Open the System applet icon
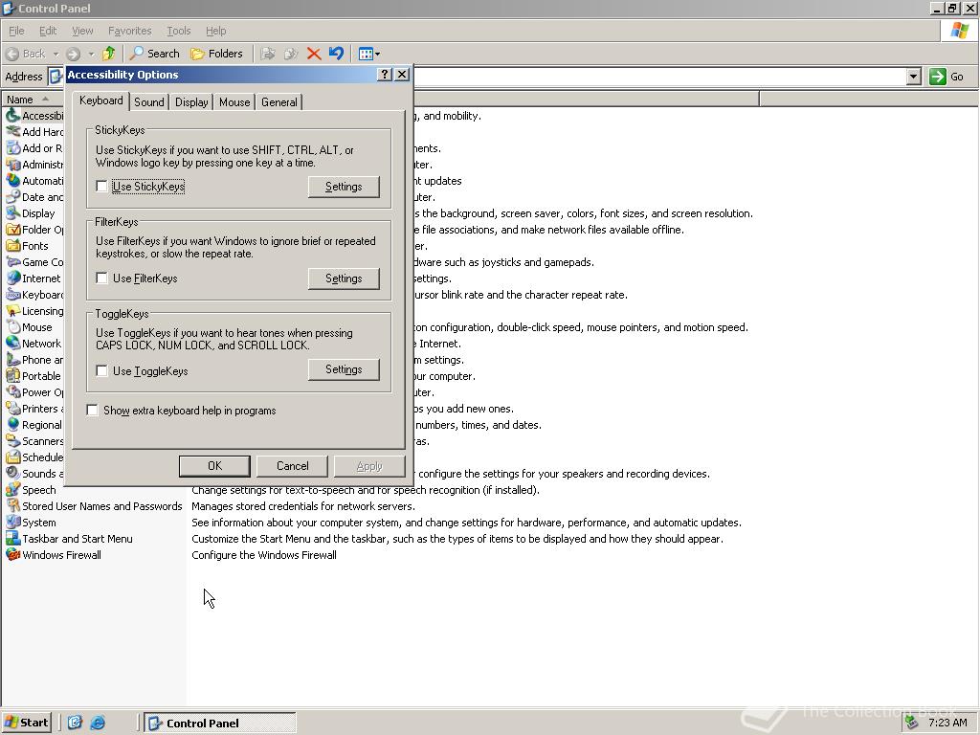This screenshot has height=735, width=980. click(x=12, y=522)
